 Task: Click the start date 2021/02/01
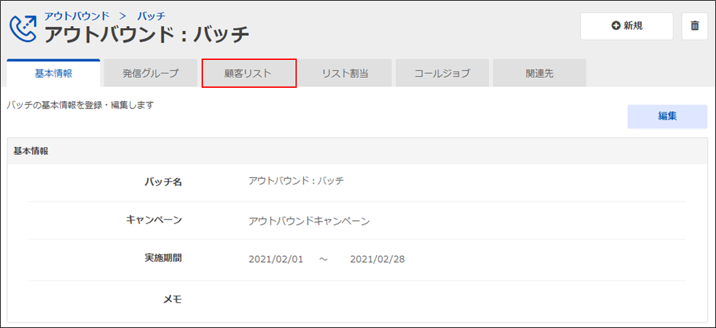[275, 259]
